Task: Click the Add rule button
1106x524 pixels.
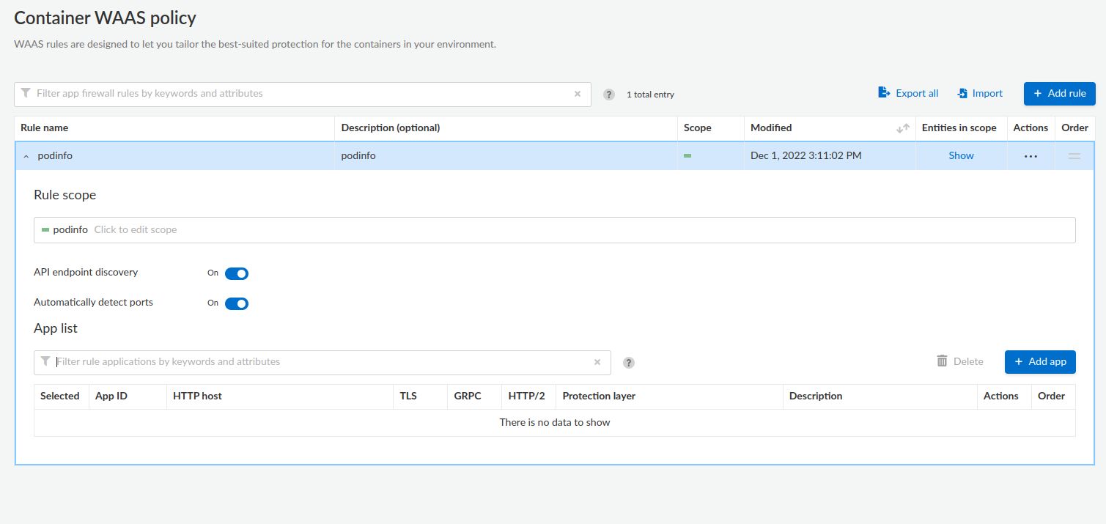Action: coord(1059,94)
